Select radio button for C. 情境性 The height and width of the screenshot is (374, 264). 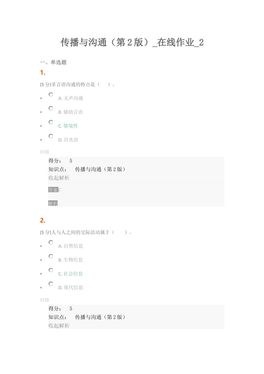51,122
